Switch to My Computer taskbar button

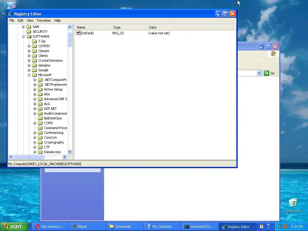[x=162, y=227]
